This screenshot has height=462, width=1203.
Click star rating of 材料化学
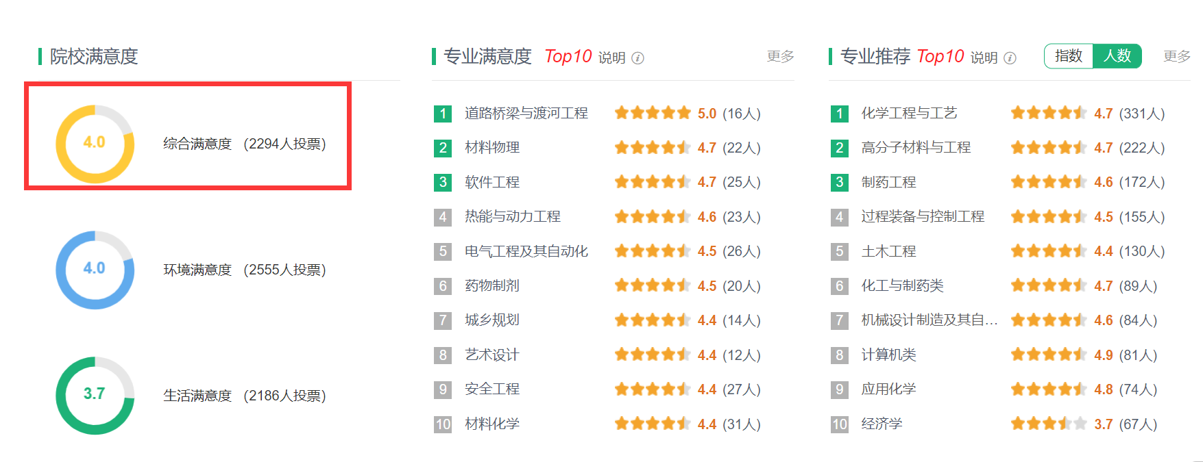(x=652, y=424)
